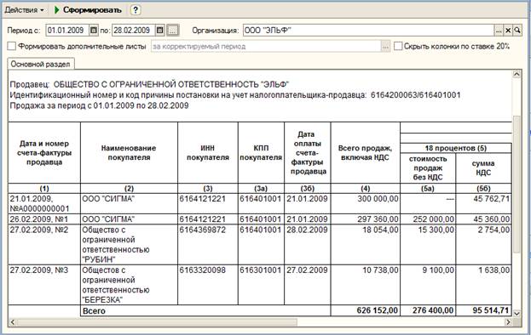Click ellipsis beside за корректируемый период field

pos(386,47)
